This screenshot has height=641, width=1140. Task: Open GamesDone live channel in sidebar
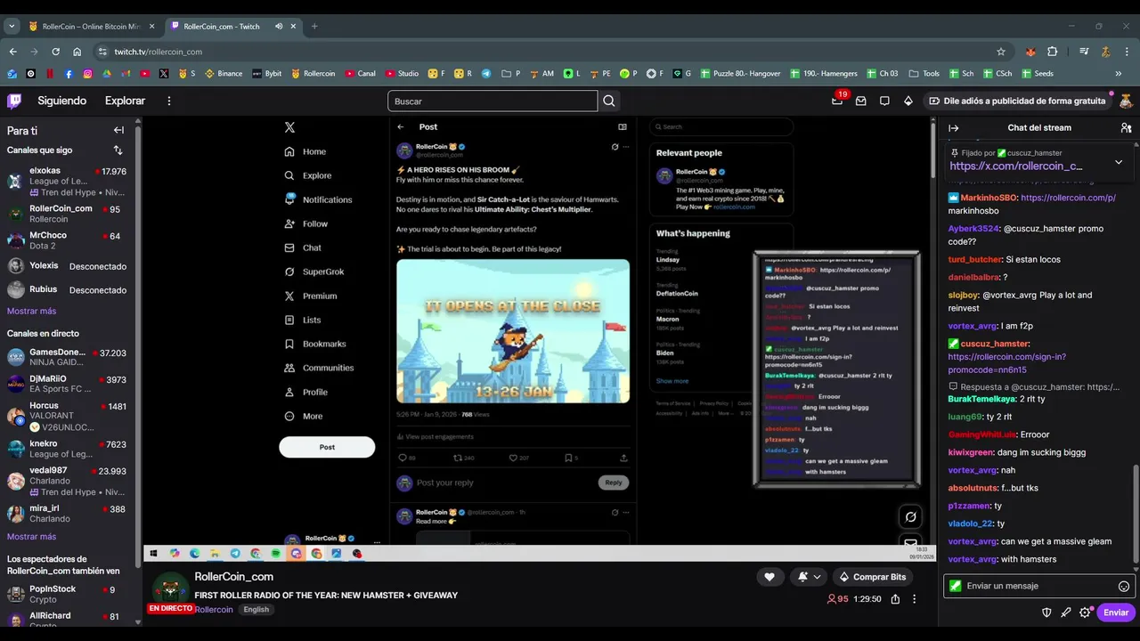click(68, 357)
